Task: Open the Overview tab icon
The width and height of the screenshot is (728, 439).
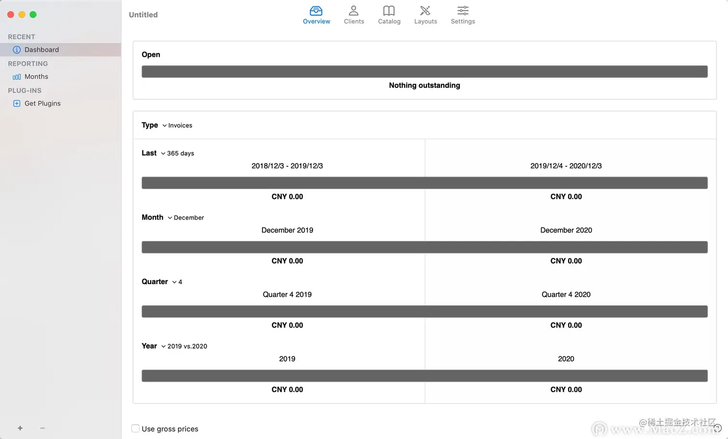Action: click(316, 11)
